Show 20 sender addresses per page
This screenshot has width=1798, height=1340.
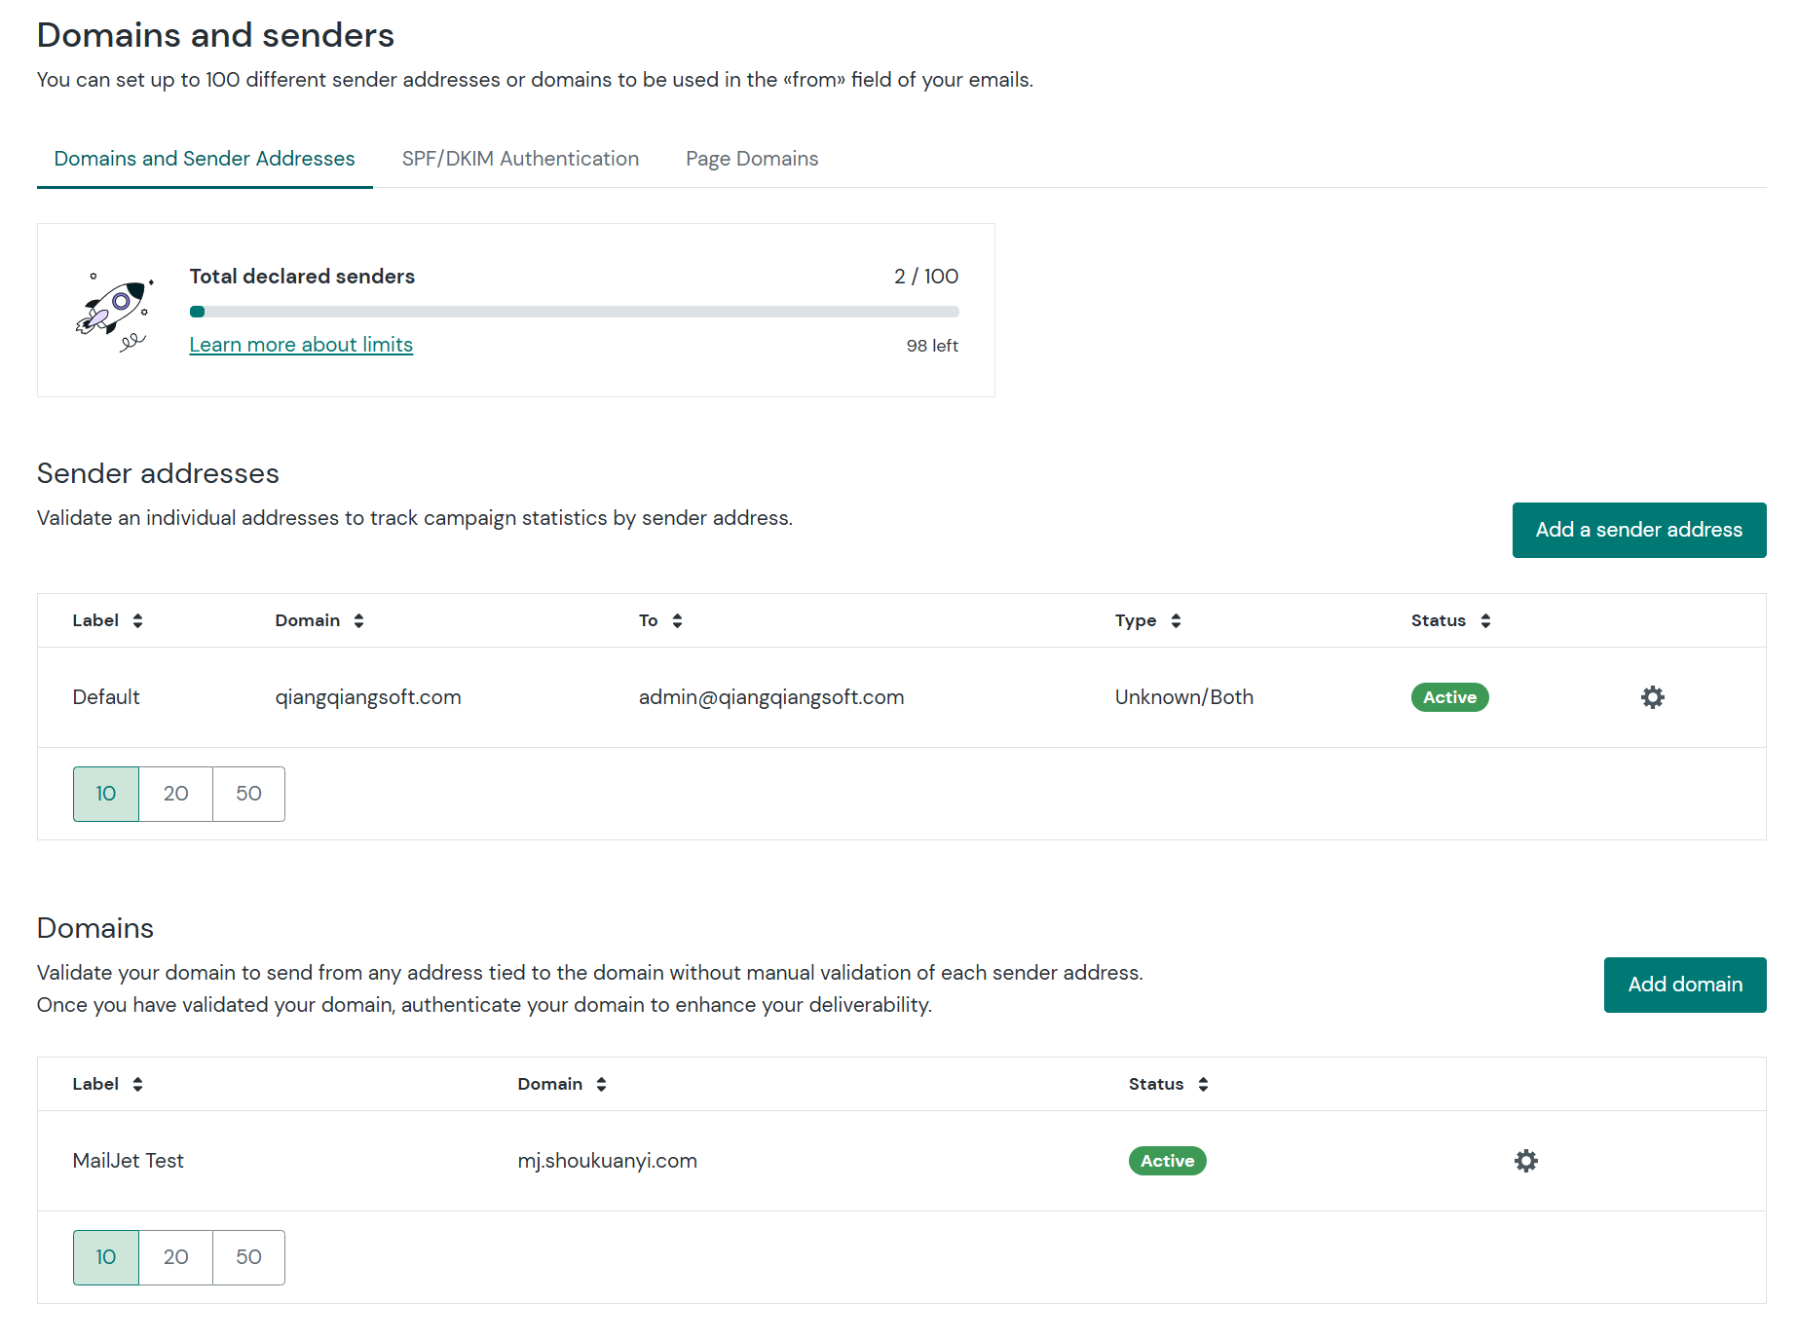point(175,794)
